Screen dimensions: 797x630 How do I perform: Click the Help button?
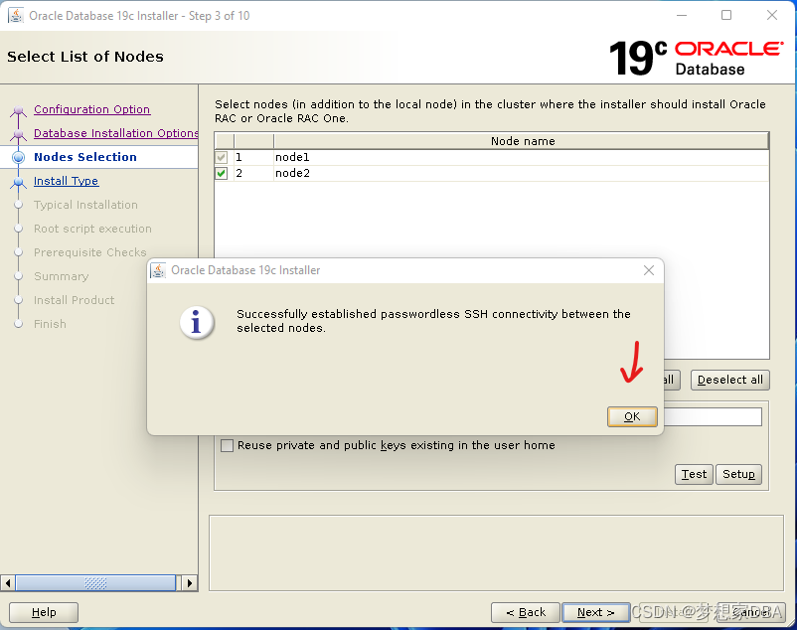[x=44, y=612]
